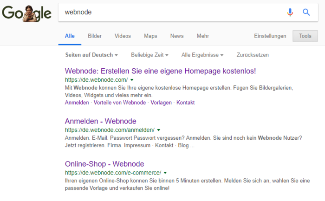The width and height of the screenshot is (325, 201).
Task: Open the Seiten auf Deutsch dropdown
Action: coord(91,55)
